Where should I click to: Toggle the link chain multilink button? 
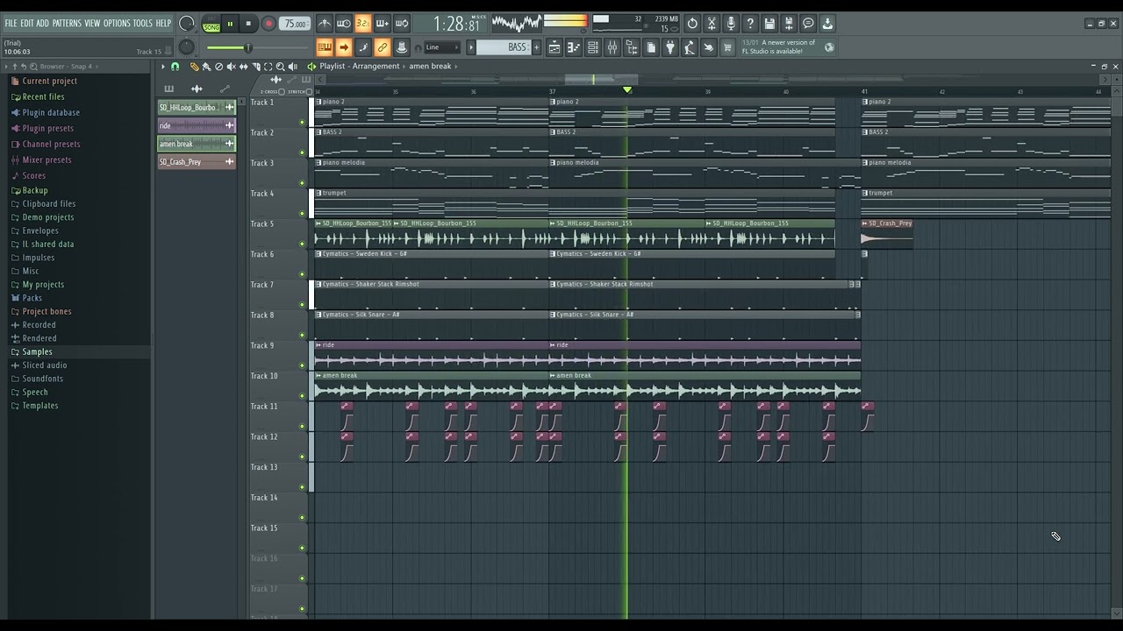pyautogui.click(x=383, y=47)
